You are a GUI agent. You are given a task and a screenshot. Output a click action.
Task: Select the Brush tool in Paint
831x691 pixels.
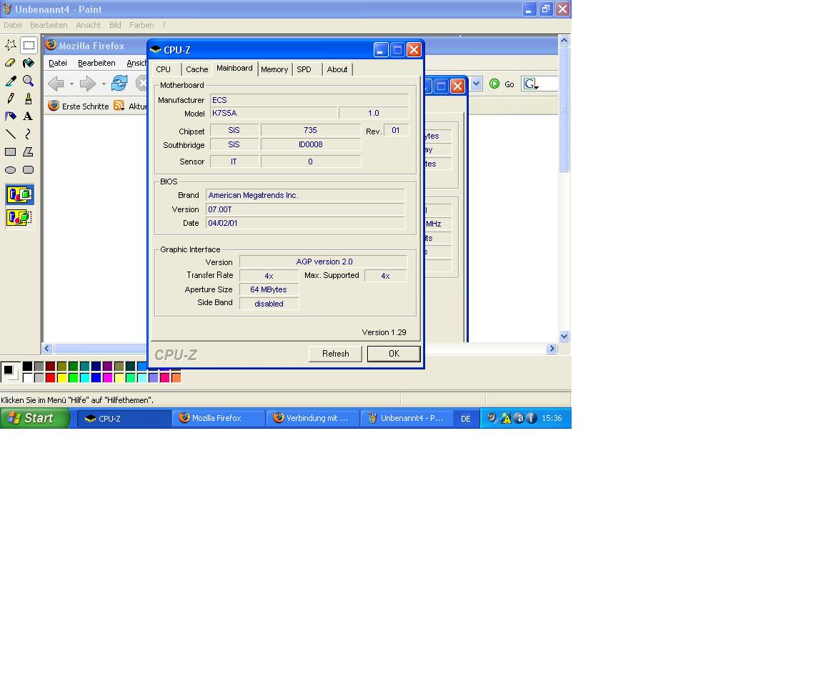click(29, 99)
